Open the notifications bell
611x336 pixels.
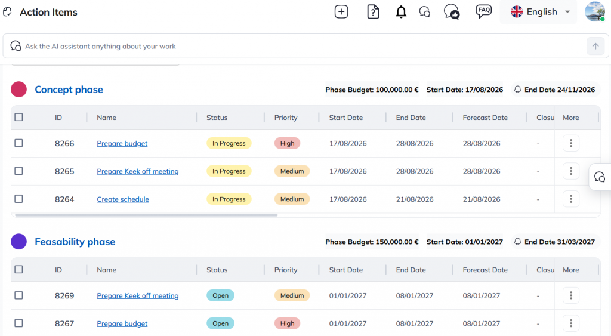tap(401, 12)
